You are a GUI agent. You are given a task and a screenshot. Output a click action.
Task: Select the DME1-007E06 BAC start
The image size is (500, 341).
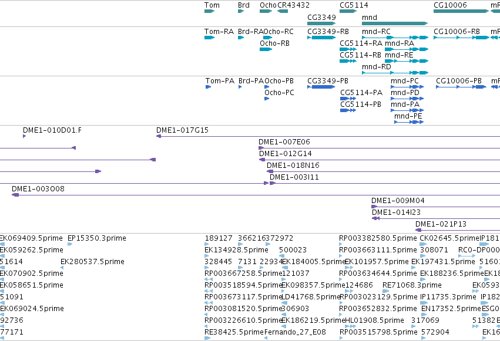(261, 148)
